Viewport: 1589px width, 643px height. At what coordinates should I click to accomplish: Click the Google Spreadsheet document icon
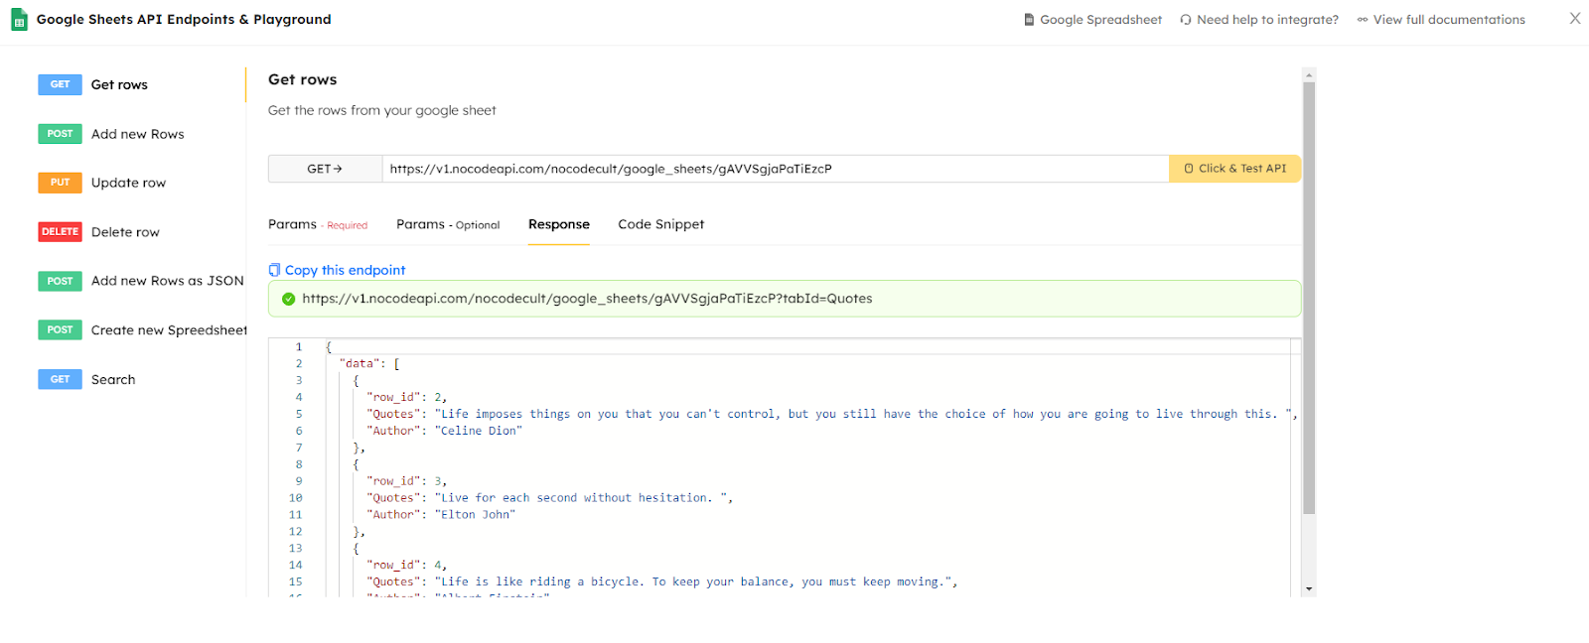click(1029, 20)
